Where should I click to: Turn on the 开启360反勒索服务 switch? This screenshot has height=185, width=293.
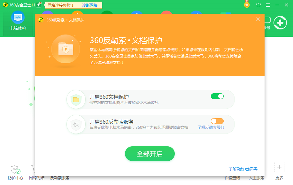tap(217, 121)
